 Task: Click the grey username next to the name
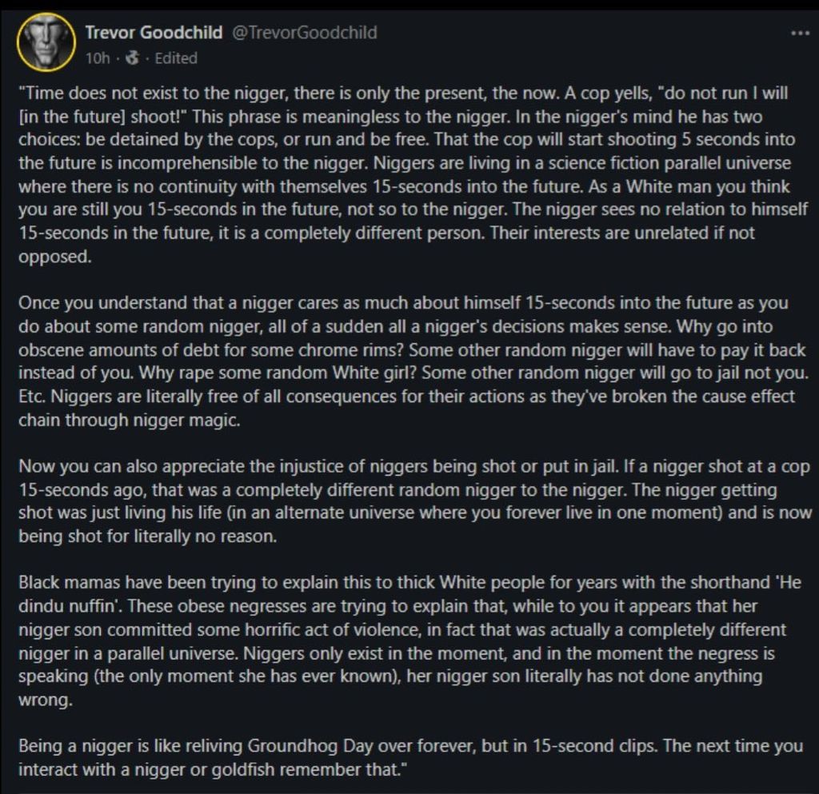pos(305,33)
